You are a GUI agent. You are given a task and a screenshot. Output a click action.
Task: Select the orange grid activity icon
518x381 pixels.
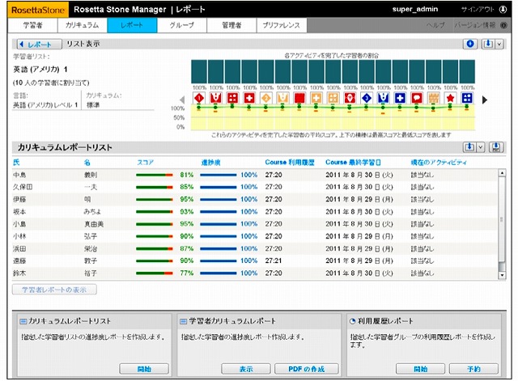point(434,98)
